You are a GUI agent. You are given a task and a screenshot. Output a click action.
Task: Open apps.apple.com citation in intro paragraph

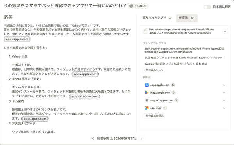coord(17,39)
